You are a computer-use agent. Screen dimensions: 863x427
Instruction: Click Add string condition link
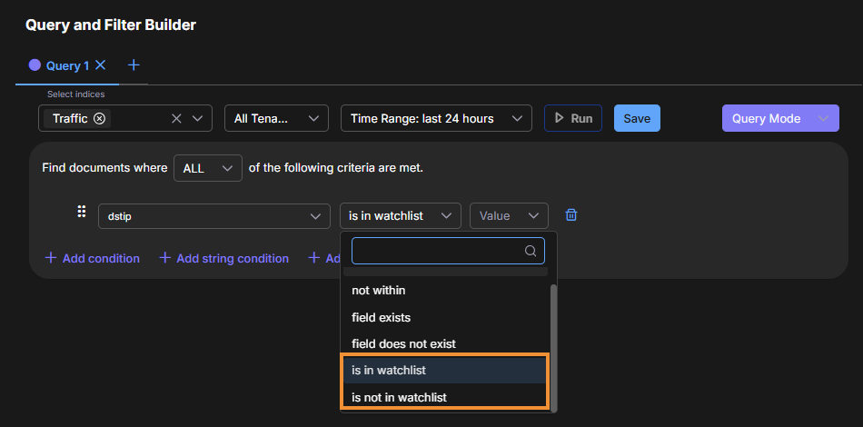pyautogui.click(x=224, y=258)
